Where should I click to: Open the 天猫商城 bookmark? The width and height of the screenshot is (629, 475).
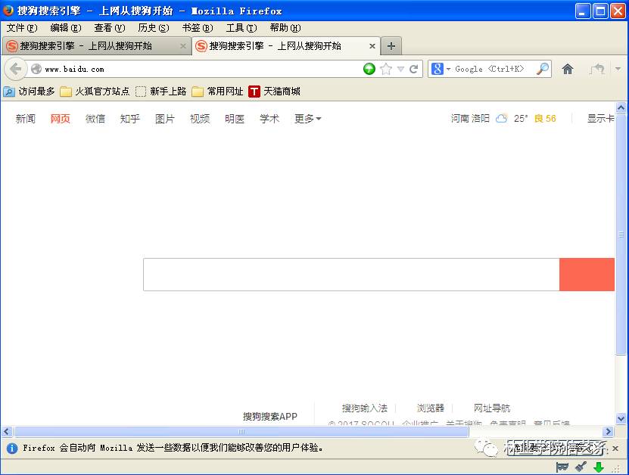coord(275,92)
